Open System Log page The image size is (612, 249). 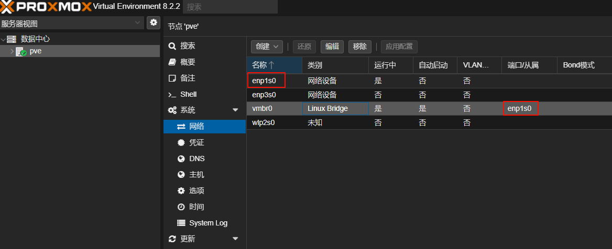point(207,223)
